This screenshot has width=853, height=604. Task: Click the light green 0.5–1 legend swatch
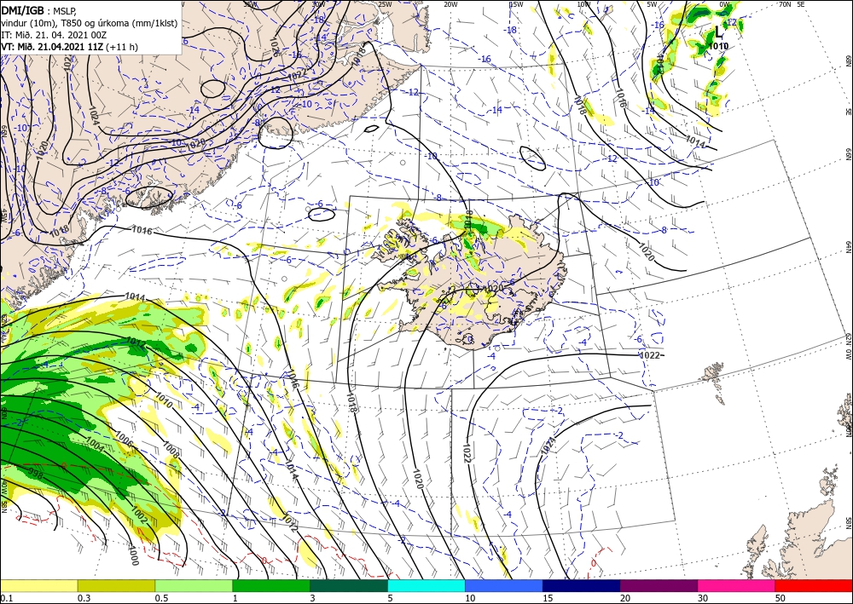click(194, 585)
